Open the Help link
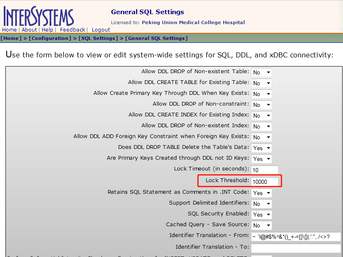This screenshot has height=257, width=343. tap(47, 30)
